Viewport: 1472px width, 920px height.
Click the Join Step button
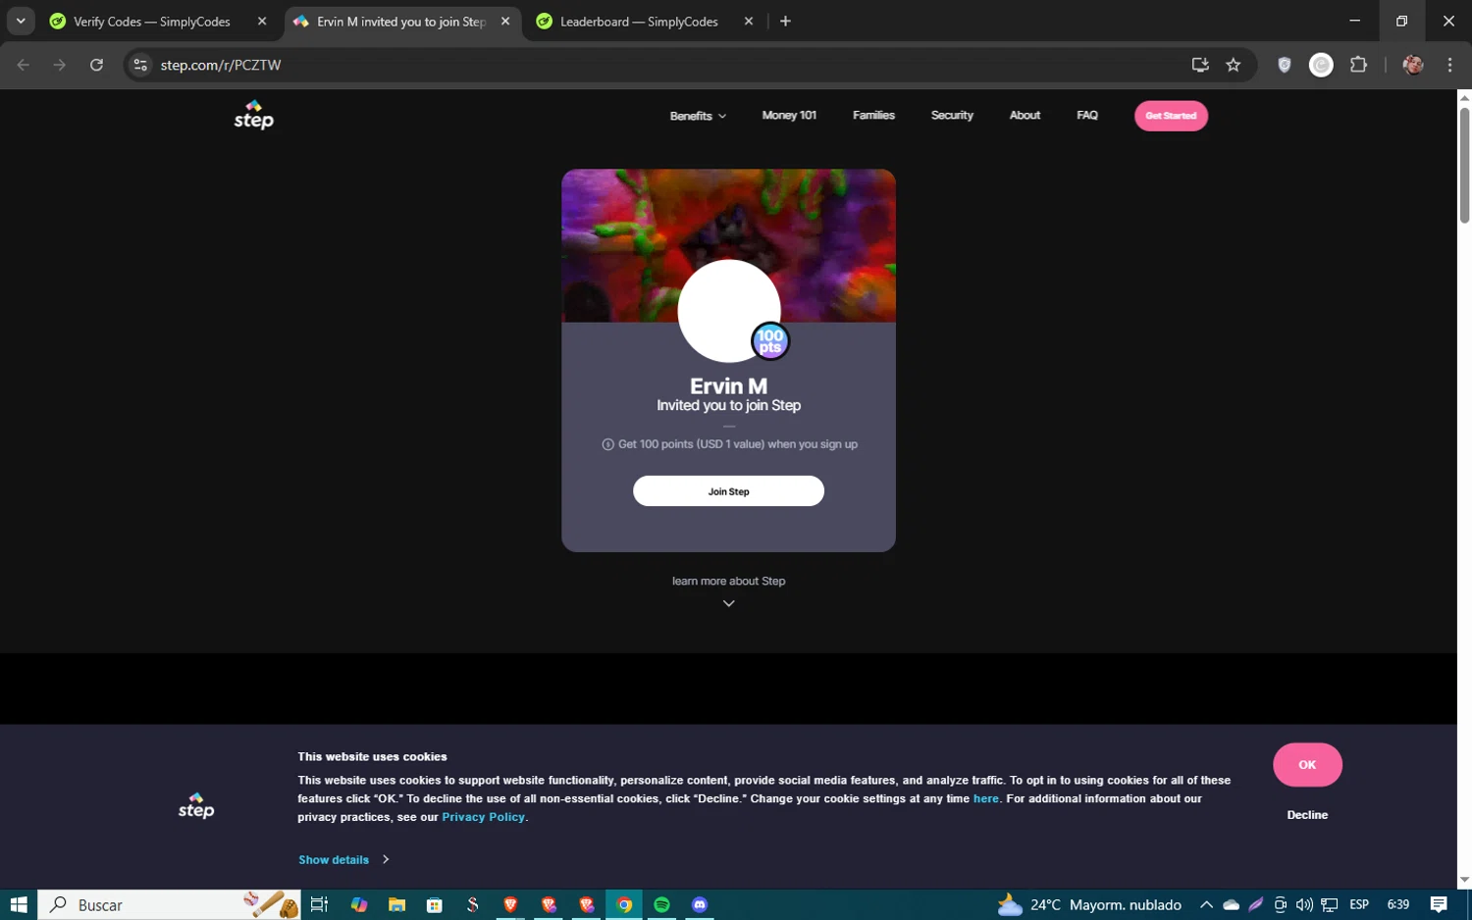728,491
